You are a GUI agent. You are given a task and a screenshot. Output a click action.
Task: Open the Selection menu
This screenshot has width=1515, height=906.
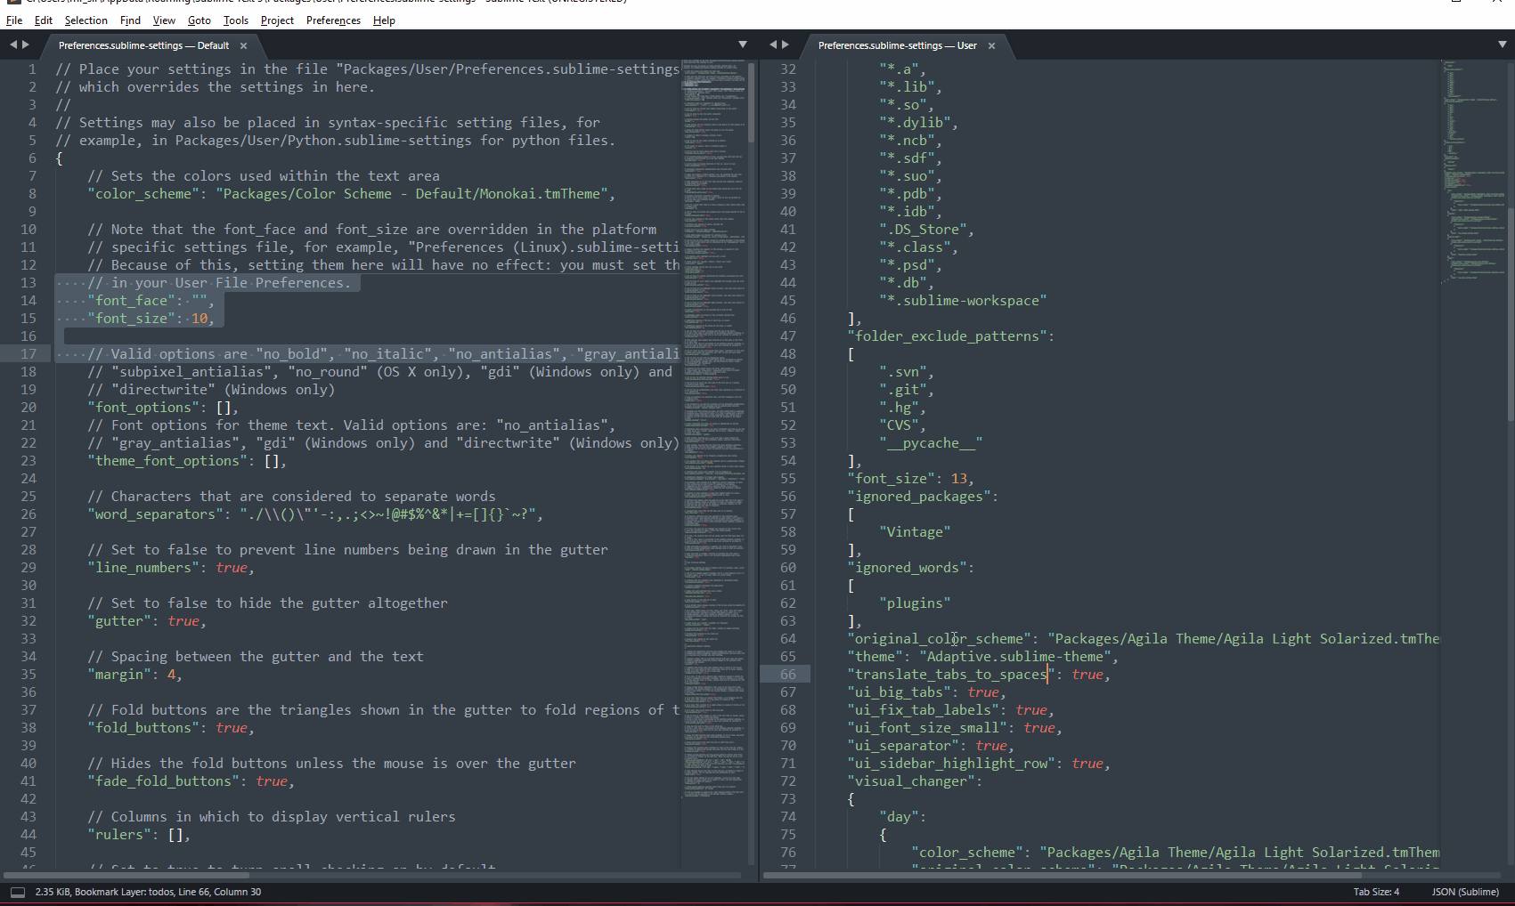point(86,20)
